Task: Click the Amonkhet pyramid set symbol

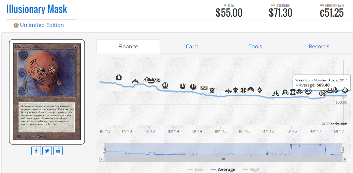Action: (x=336, y=90)
